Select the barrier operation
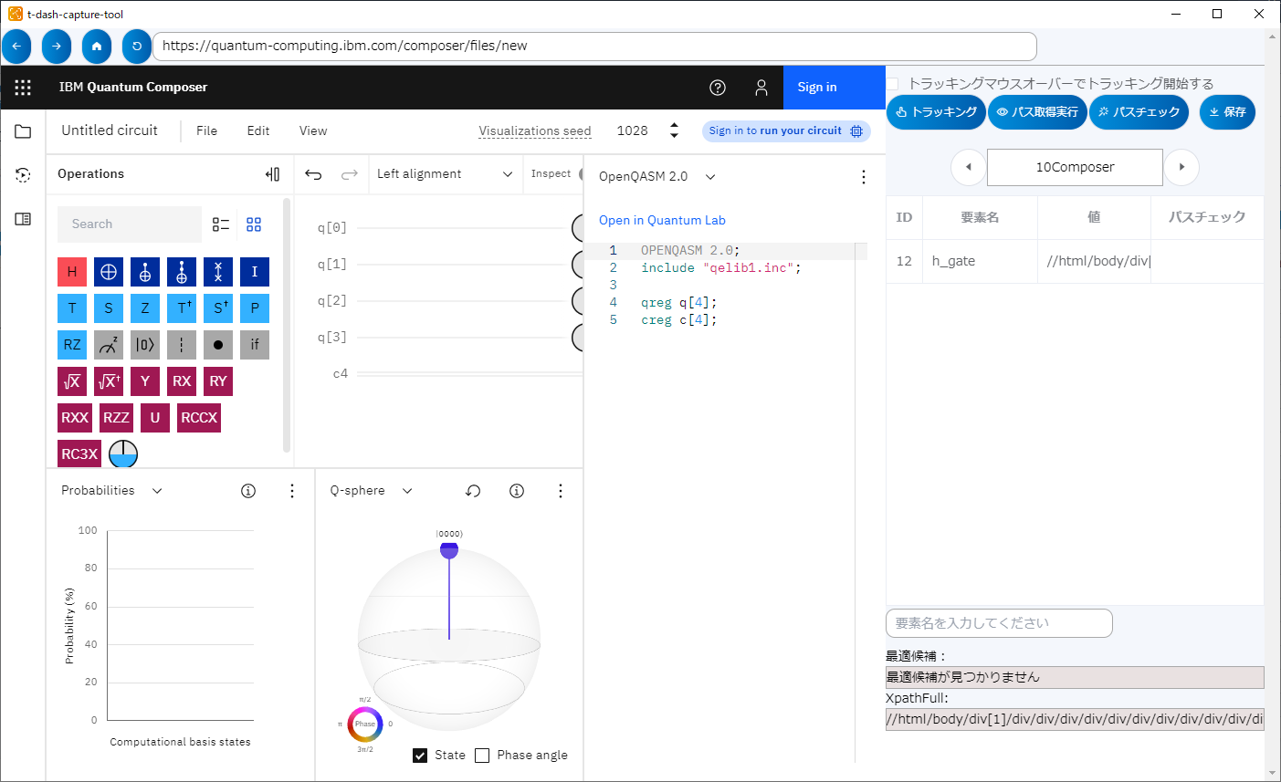 pos(182,345)
